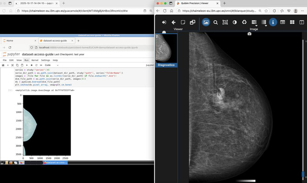Expand the stacked-bars tool dropdown arrow
307x183 pixels.
[256, 26]
